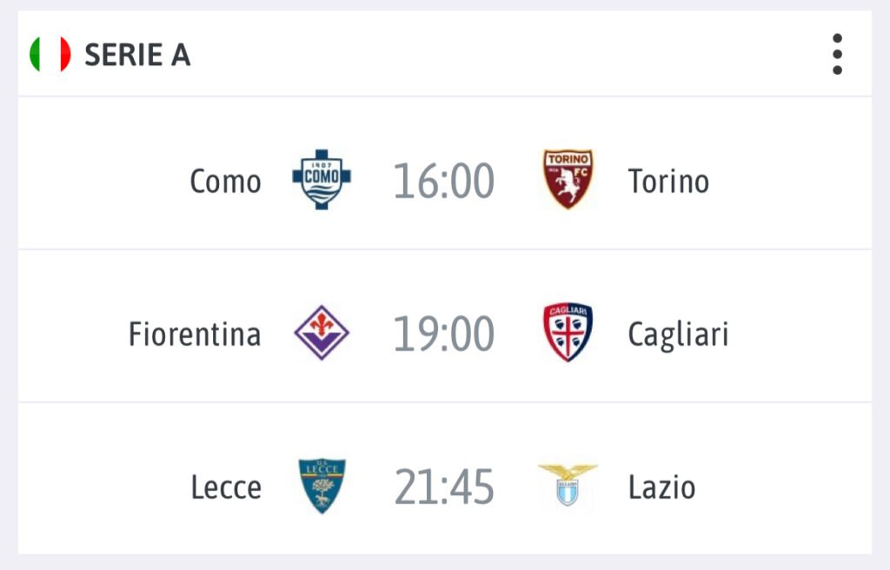Click the 19:00 kickoff time
Viewport: 890px width, 570px height.
(444, 335)
